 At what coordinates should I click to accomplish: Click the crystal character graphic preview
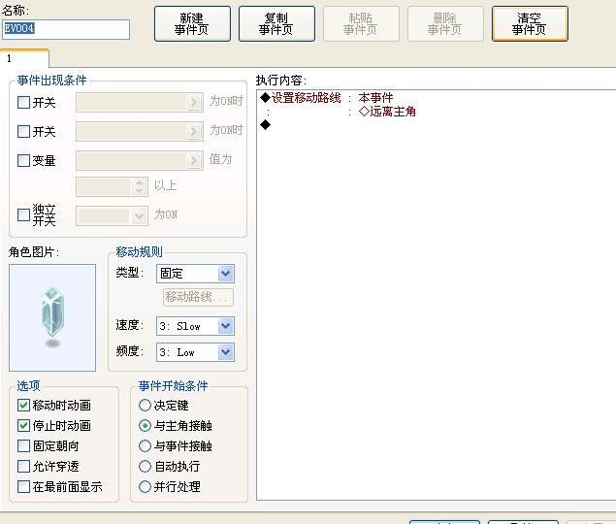52,317
